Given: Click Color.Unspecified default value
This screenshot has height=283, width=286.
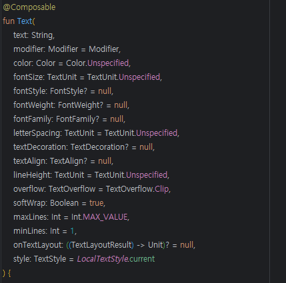Looking at the screenshot, I should pyautogui.click(x=97, y=63).
